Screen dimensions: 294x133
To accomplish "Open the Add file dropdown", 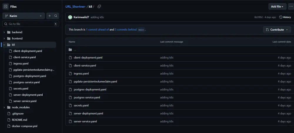I will click(277, 6).
